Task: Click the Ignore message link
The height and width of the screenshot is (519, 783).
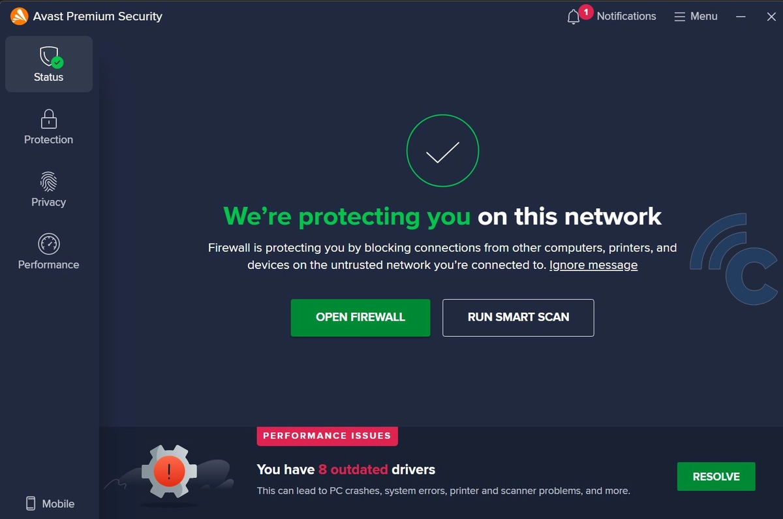Action: [x=593, y=265]
